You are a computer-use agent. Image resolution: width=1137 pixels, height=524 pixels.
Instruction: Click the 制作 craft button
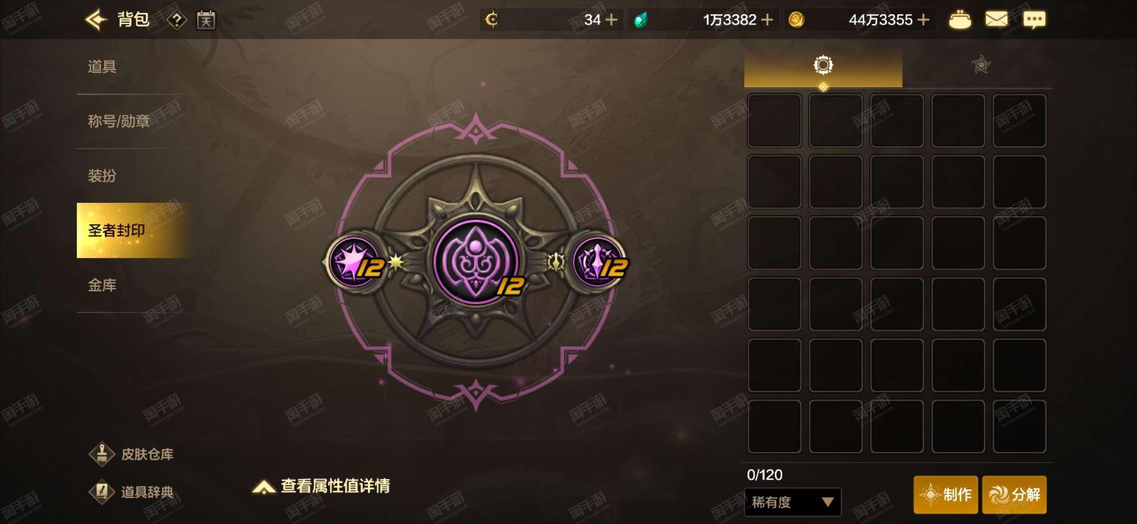[x=946, y=494]
